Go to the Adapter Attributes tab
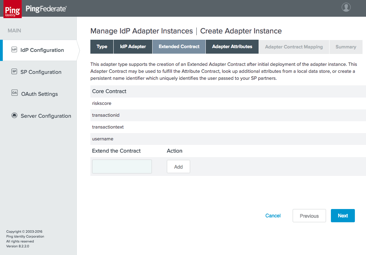366x255 pixels. coord(232,47)
